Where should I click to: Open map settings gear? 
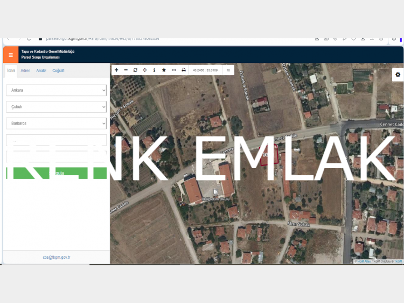tap(398, 74)
